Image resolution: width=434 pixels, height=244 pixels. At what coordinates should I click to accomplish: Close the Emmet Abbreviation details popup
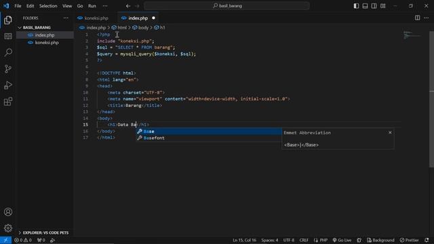click(x=390, y=133)
